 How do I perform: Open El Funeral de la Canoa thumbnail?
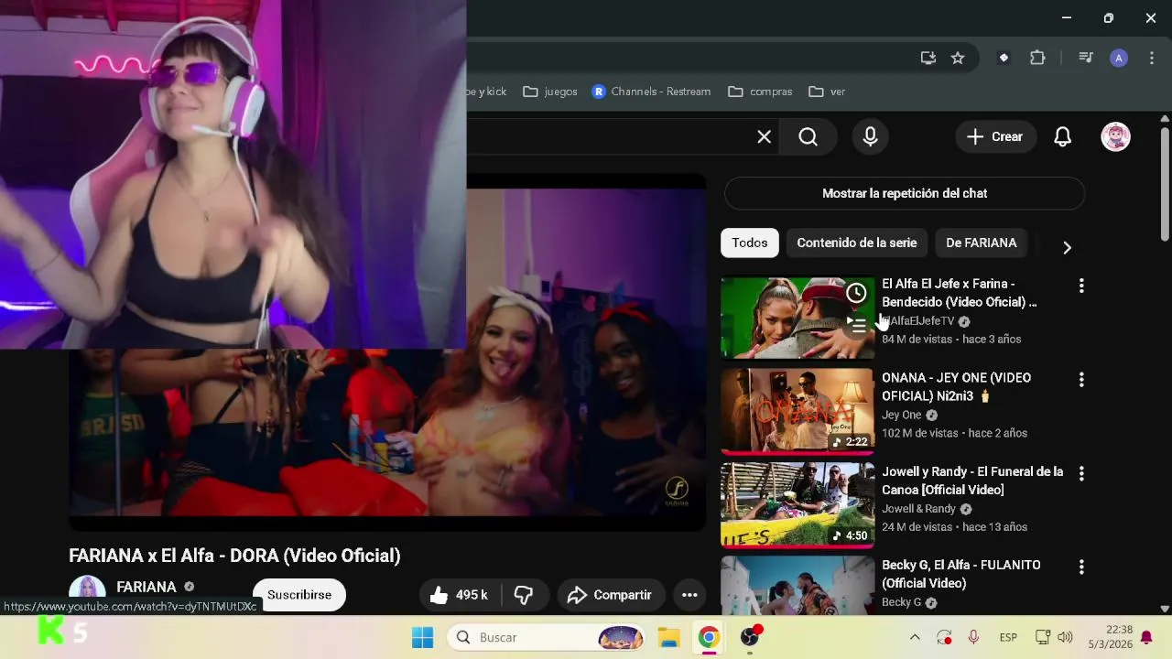coord(798,505)
